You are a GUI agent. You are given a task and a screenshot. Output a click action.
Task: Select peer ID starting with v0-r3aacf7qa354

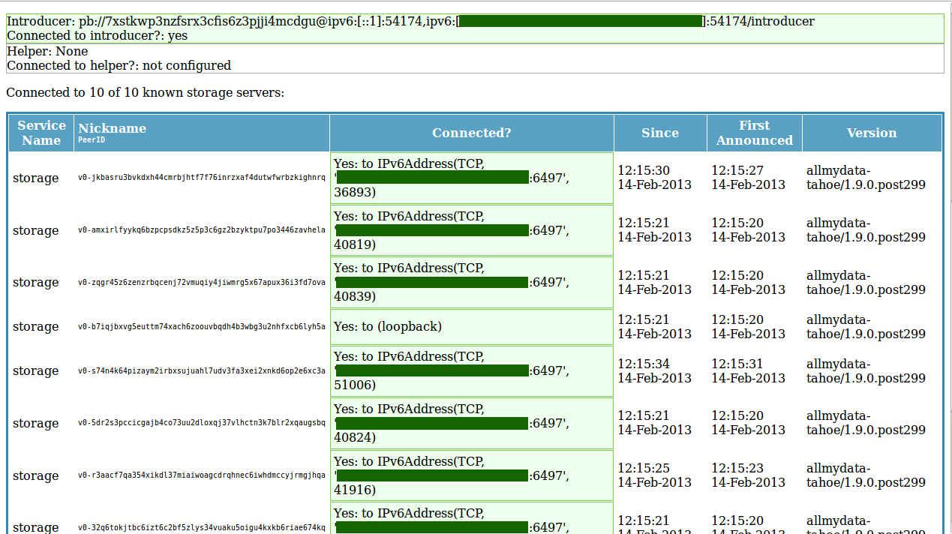(x=201, y=475)
